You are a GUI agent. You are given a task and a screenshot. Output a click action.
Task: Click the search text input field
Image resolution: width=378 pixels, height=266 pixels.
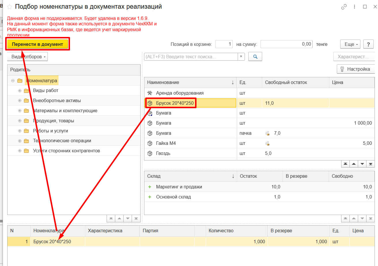click(x=191, y=57)
